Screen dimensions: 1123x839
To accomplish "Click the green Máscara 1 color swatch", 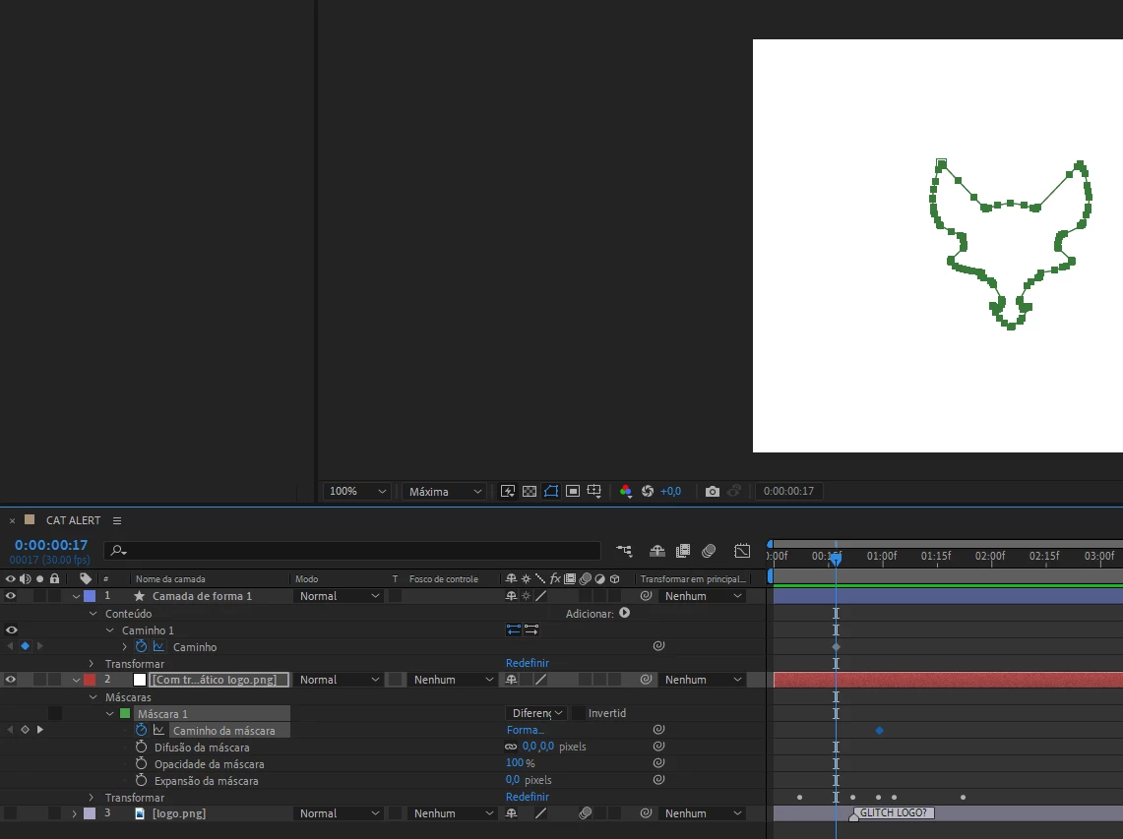I will click(125, 714).
